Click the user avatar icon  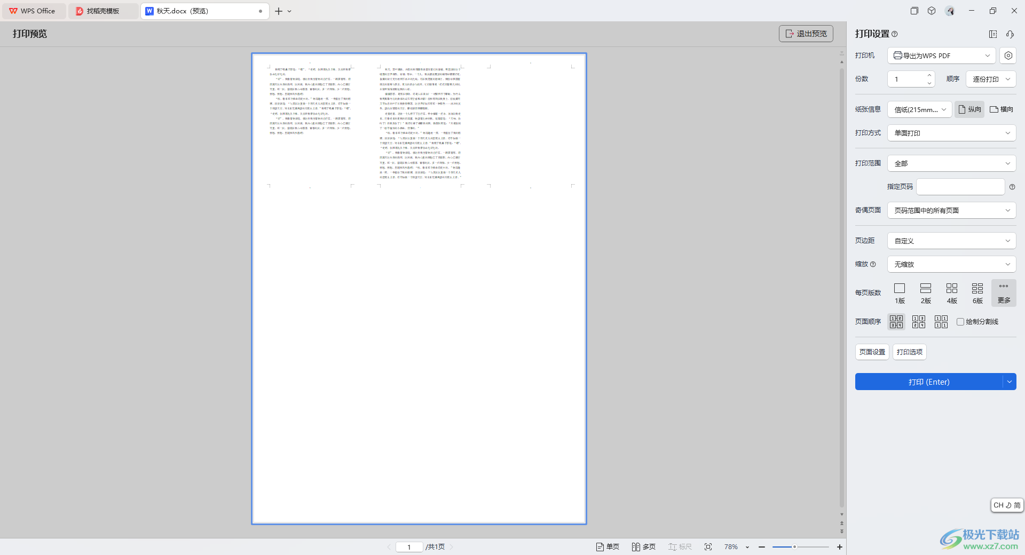[x=950, y=11]
